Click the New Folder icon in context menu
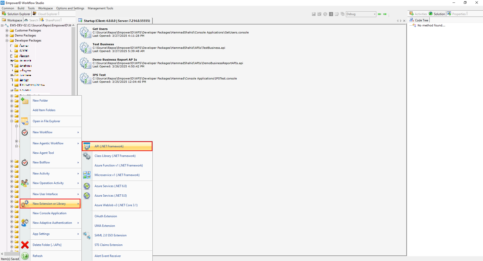The height and width of the screenshot is (261, 483). point(25,101)
